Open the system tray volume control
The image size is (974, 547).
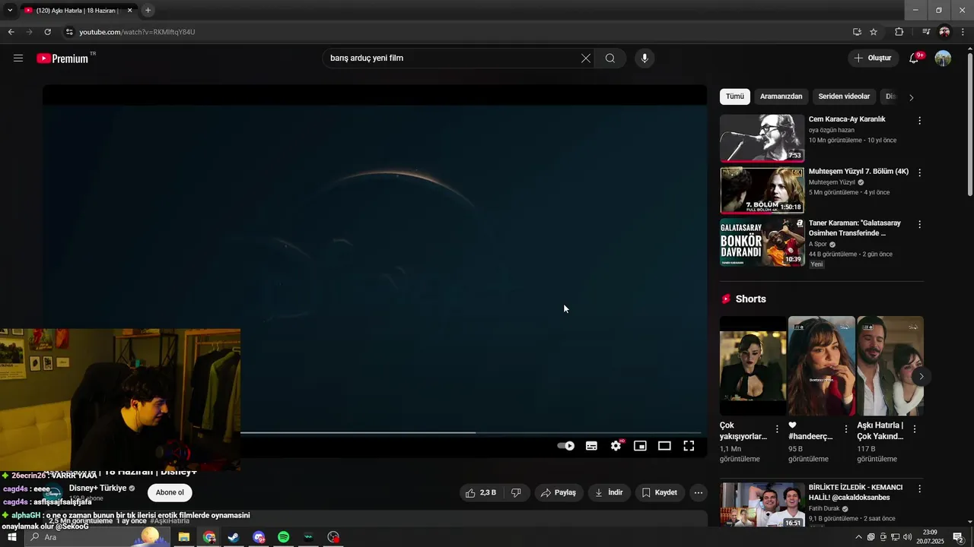pyautogui.click(x=907, y=537)
